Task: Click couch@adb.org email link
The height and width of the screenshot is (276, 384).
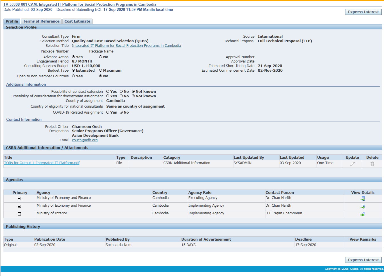Action: click(x=85, y=140)
